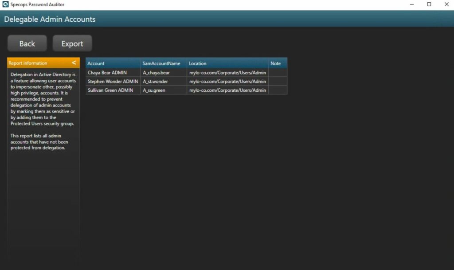Click the Export button
454x270 pixels.
(72, 43)
